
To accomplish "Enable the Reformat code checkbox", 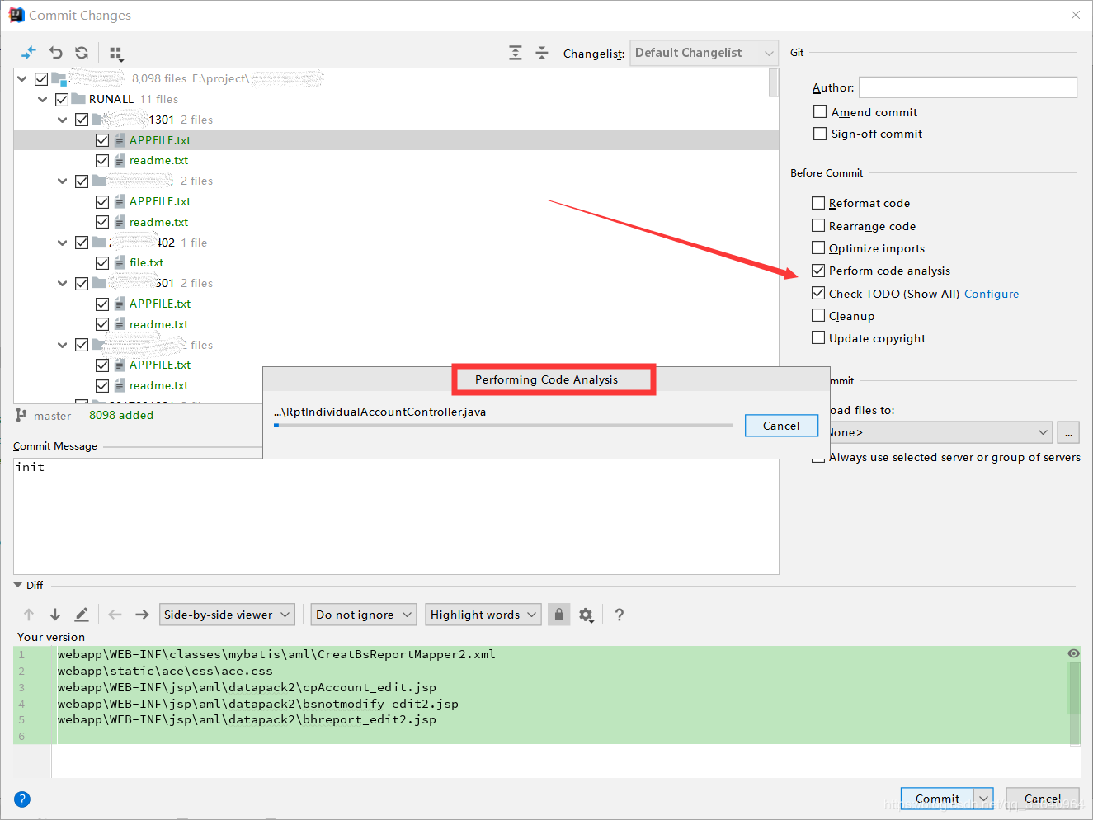I will click(818, 202).
